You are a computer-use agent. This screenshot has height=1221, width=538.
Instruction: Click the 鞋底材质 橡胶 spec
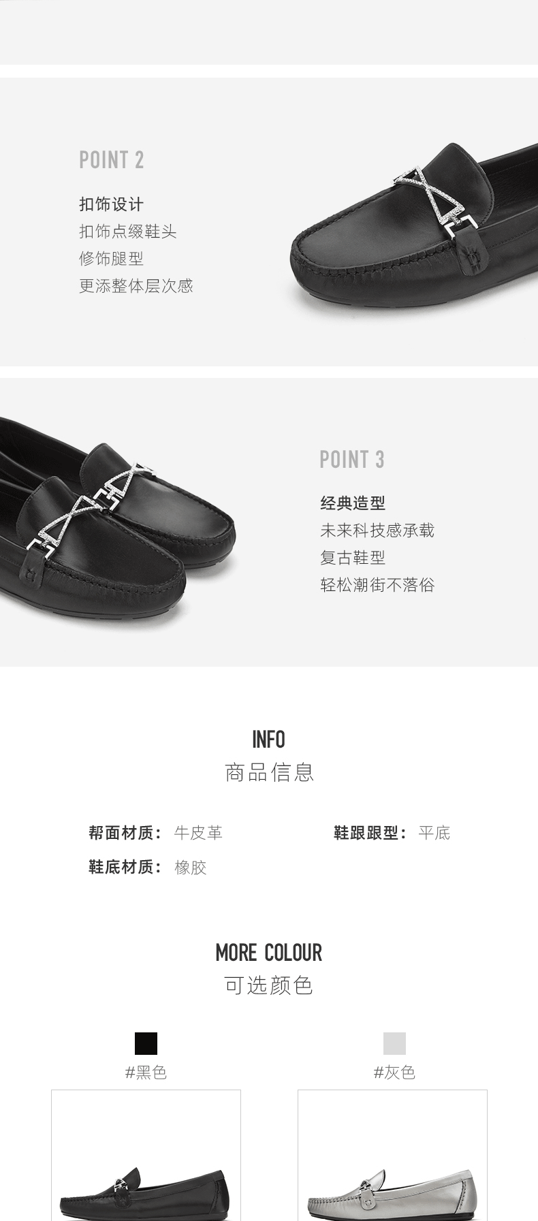coord(147,868)
